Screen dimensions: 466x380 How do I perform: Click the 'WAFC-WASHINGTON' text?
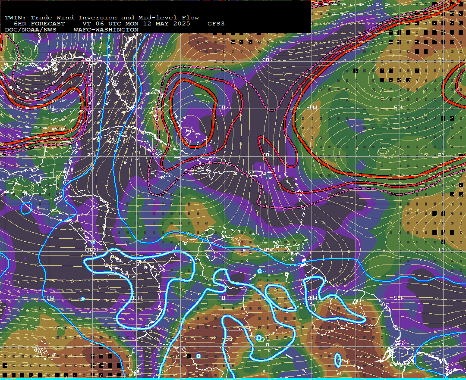pos(106,30)
